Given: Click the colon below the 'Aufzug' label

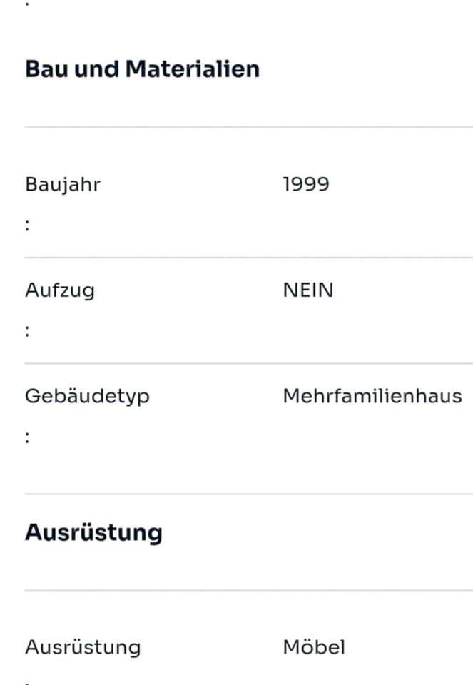Looking at the screenshot, I should click(x=27, y=331).
